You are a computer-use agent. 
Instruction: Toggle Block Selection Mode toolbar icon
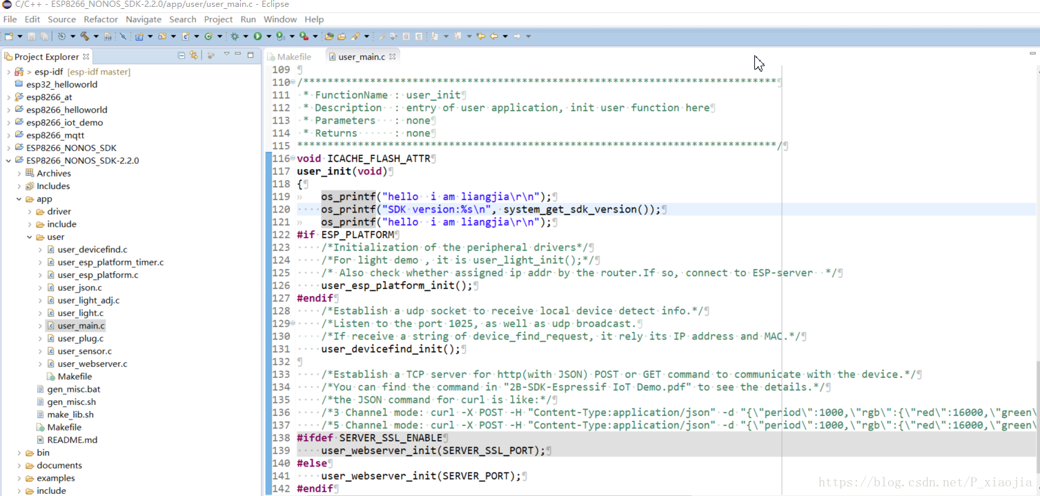pos(406,36)
